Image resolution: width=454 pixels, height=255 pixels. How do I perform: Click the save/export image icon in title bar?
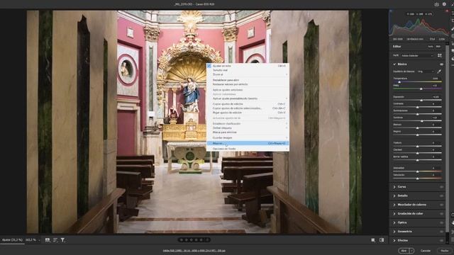coord(436,4)
